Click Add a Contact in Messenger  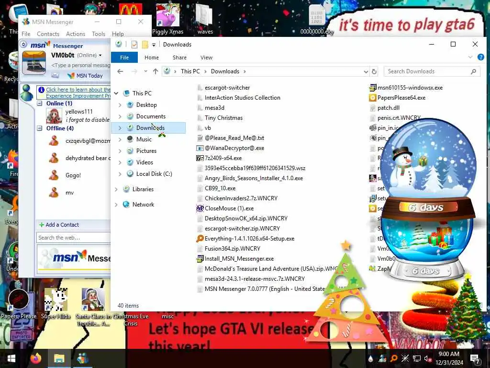click(59, 225)
